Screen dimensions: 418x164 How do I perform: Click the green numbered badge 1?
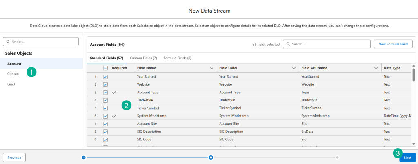32,72
